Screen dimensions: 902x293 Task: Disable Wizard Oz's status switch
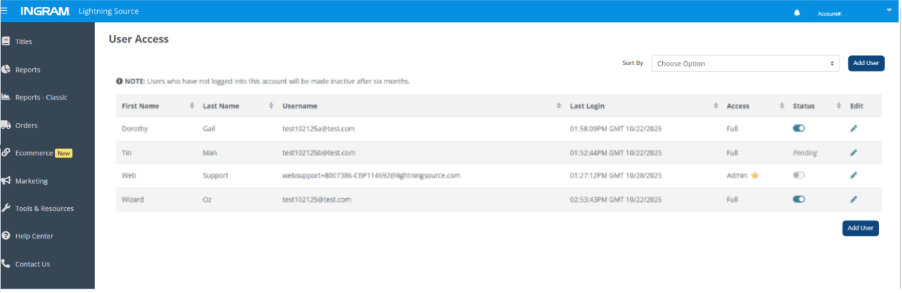799,199
